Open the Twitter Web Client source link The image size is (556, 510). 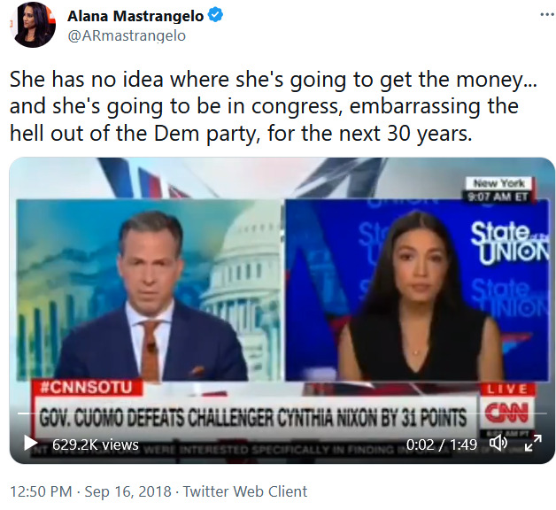(x=245, y=491)
